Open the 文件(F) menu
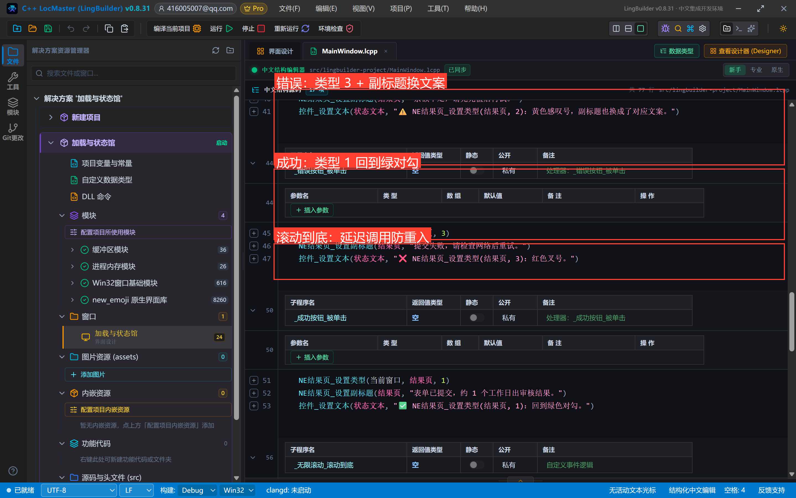Screen dimensions: 796x498 click(x=289, y=9)
